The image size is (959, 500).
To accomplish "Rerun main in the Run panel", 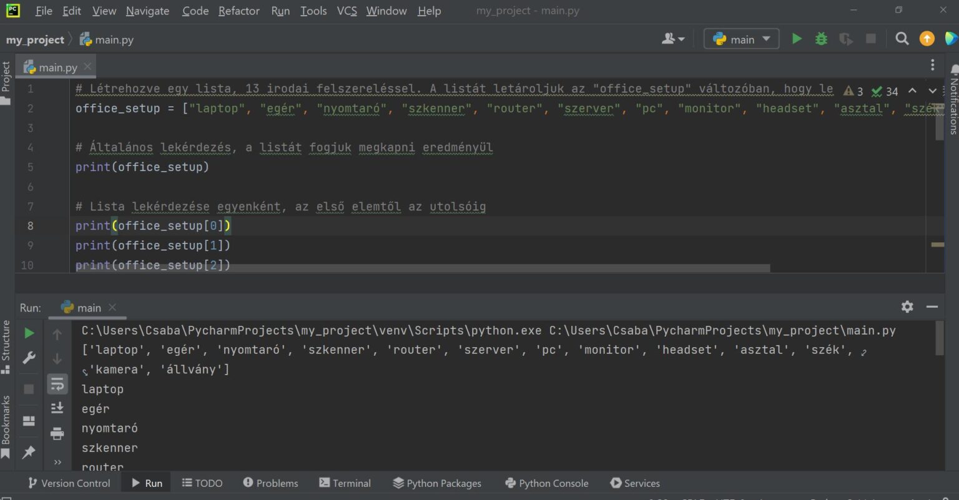I will pos(29,333).
